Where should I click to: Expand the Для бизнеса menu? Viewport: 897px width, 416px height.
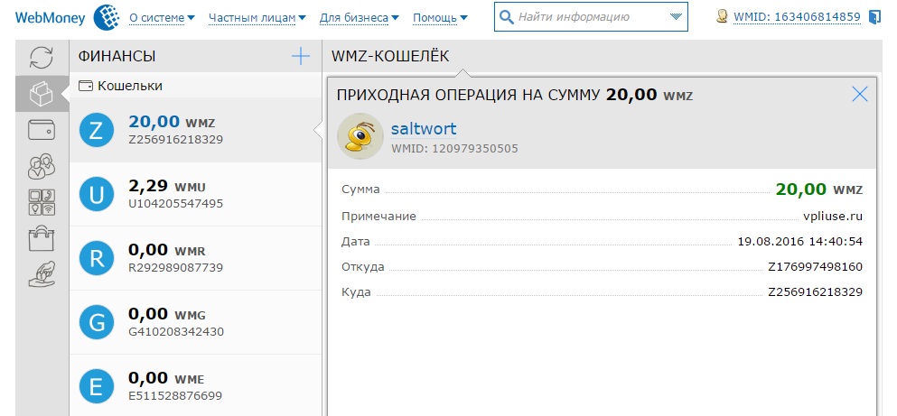(x=359, y=18)
